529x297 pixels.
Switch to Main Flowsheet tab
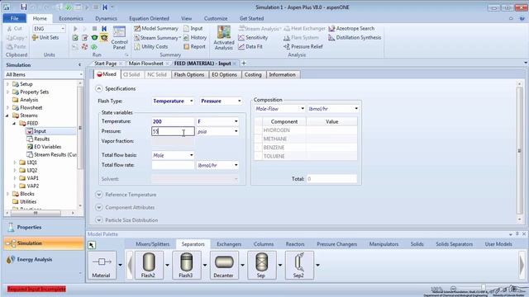[x=145, y=64]
